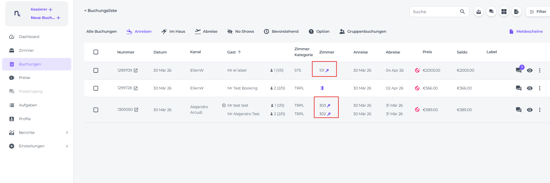
Task: Switch to the Im Haus tab
Action: tap(173, 31)
